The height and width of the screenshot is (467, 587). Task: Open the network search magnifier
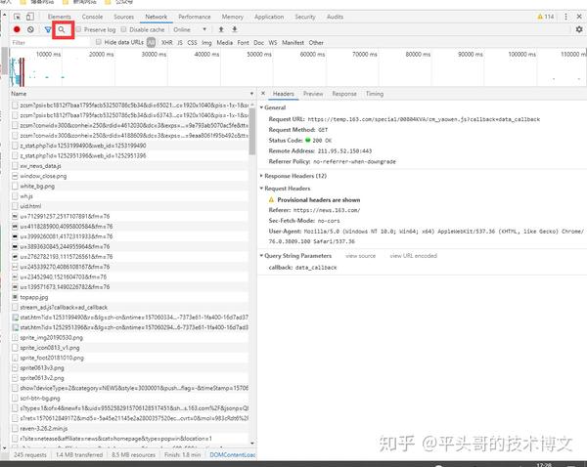coord(62,29)
